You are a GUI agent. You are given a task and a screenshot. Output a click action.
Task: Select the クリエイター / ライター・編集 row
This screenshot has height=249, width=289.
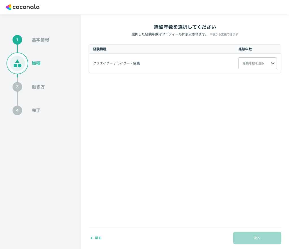tap(117, 63)
